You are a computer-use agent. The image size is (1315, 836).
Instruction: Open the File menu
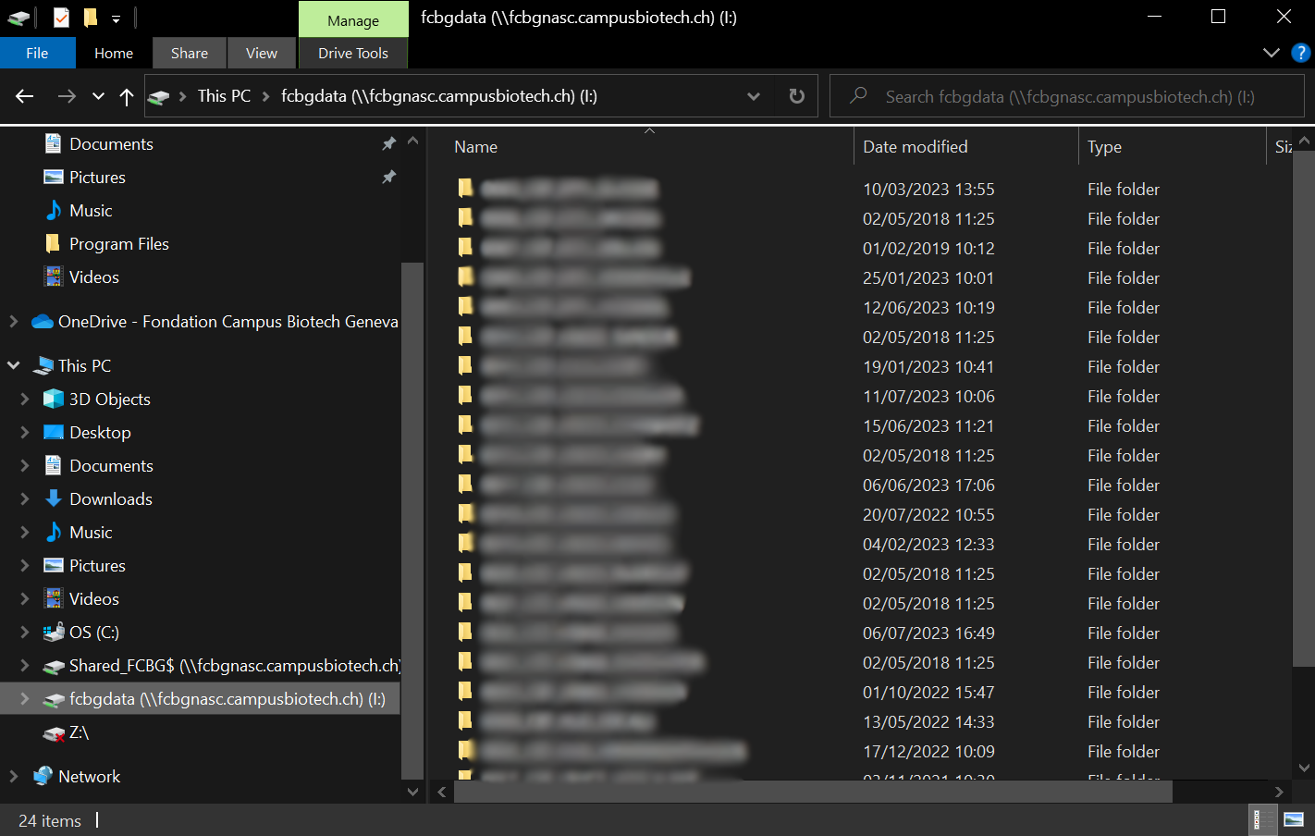coord(37,53)
